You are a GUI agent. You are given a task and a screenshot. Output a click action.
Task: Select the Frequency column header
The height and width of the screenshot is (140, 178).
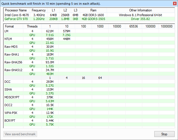[x=39, y=10]
